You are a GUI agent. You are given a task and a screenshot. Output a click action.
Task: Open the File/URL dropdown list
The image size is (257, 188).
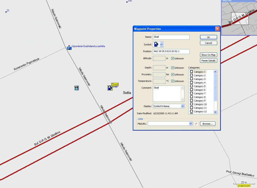[191, 124]
